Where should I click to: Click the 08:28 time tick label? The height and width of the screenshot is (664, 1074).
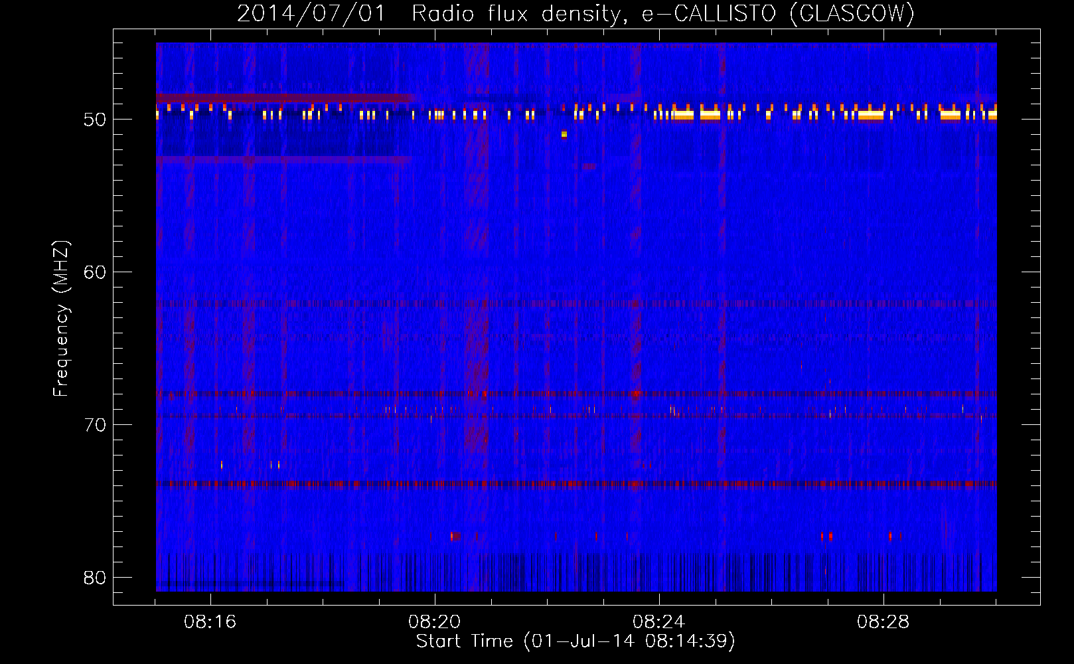coord(883,622)
